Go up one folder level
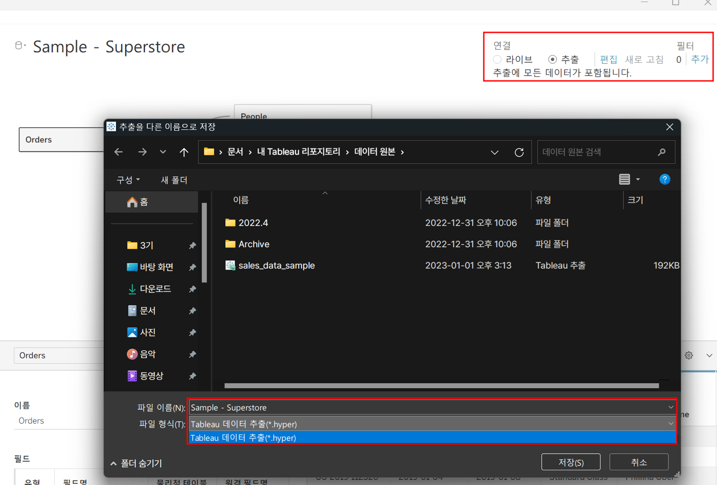This screenshot has width=717, height=485. pos(184,152)
